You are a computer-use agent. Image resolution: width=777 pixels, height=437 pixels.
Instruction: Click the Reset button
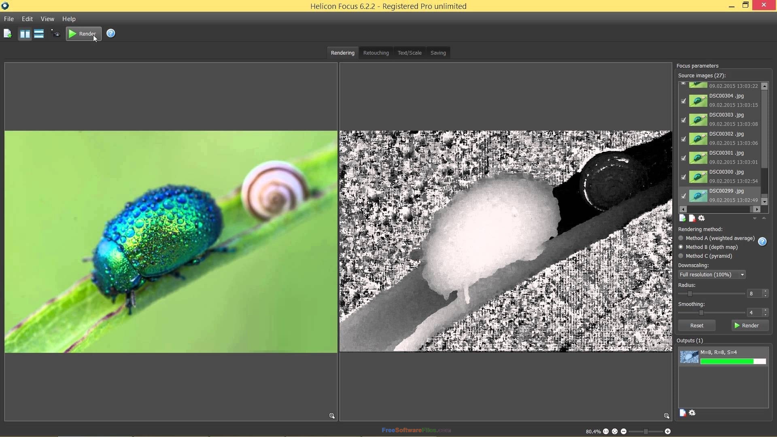[x=697, y=326]
